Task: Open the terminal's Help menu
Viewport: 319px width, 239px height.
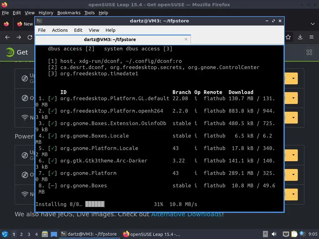Action: pos(111,30)
